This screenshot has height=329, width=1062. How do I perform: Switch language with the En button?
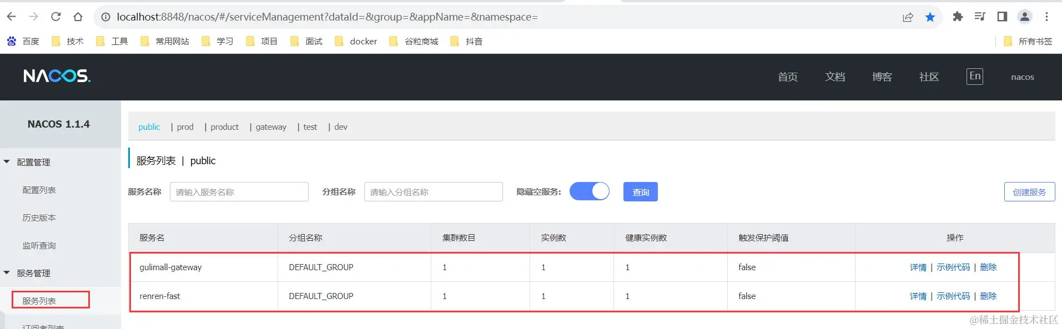[x=975, y=77]
